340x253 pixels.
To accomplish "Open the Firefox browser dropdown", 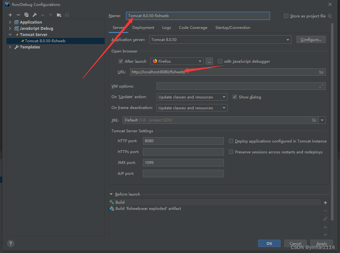I will tap(177, 61).
